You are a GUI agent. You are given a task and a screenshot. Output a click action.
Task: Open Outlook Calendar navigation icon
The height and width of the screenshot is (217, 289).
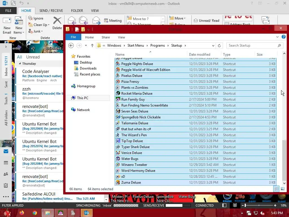coord(6,163)
